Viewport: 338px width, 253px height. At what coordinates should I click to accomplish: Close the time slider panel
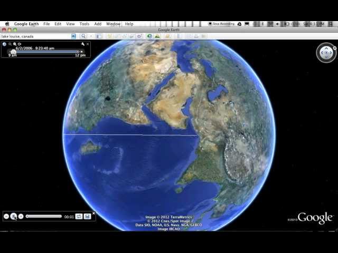click(88, 44)
